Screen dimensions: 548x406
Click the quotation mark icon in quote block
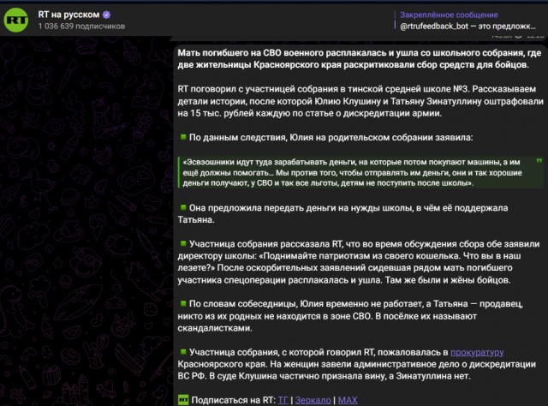click(539, 161)
